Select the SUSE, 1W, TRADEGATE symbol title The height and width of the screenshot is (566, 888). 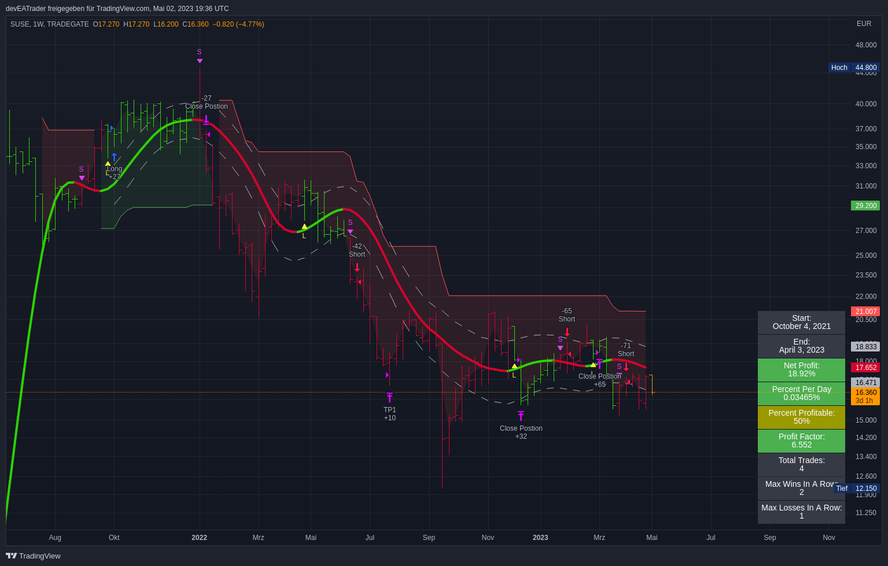(x=50, y=24)
